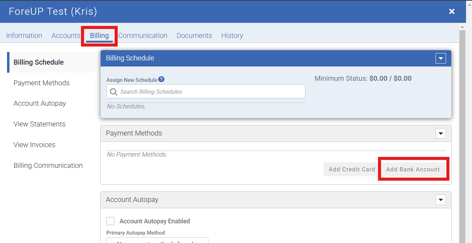
Task: Collapse the Payment Methods panel
Action: [440, 133]
